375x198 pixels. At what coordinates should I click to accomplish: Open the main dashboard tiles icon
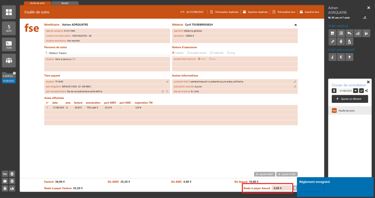click(9, 13)
